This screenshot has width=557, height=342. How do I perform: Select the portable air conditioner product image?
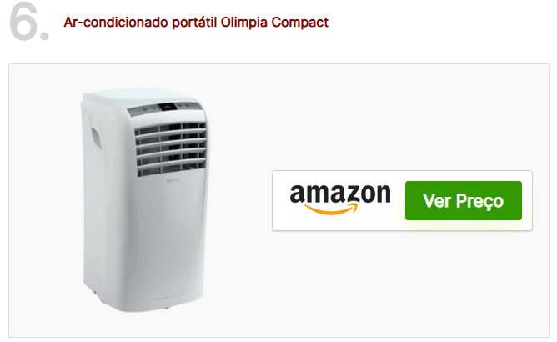coord(144,200)
